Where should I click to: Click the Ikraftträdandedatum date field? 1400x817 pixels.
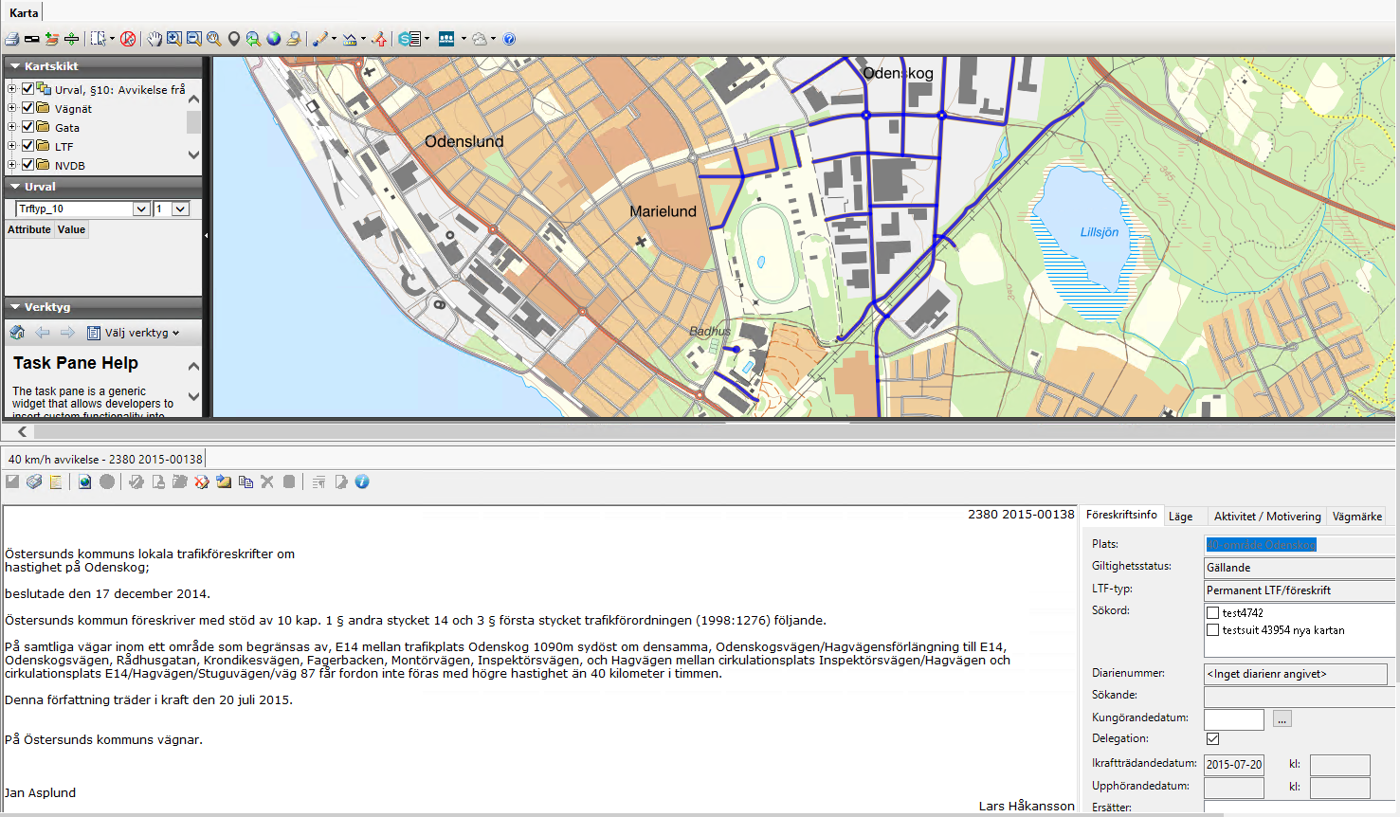coord(1234,764)
